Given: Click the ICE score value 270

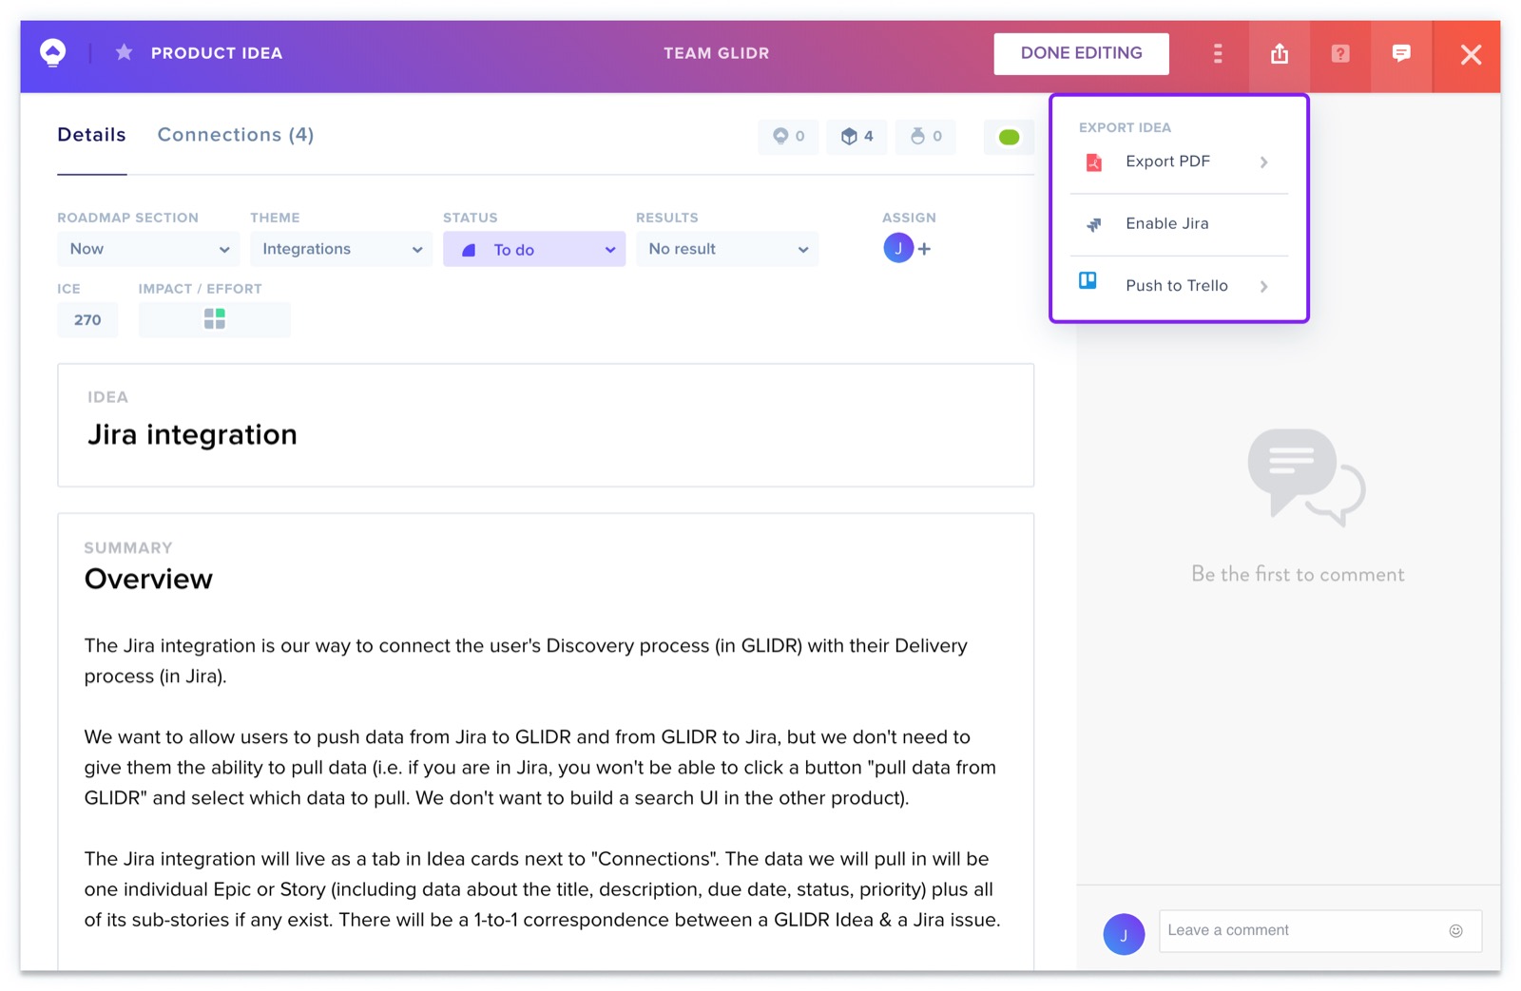Looking at the screenshot, I should [x=87, y=320].
